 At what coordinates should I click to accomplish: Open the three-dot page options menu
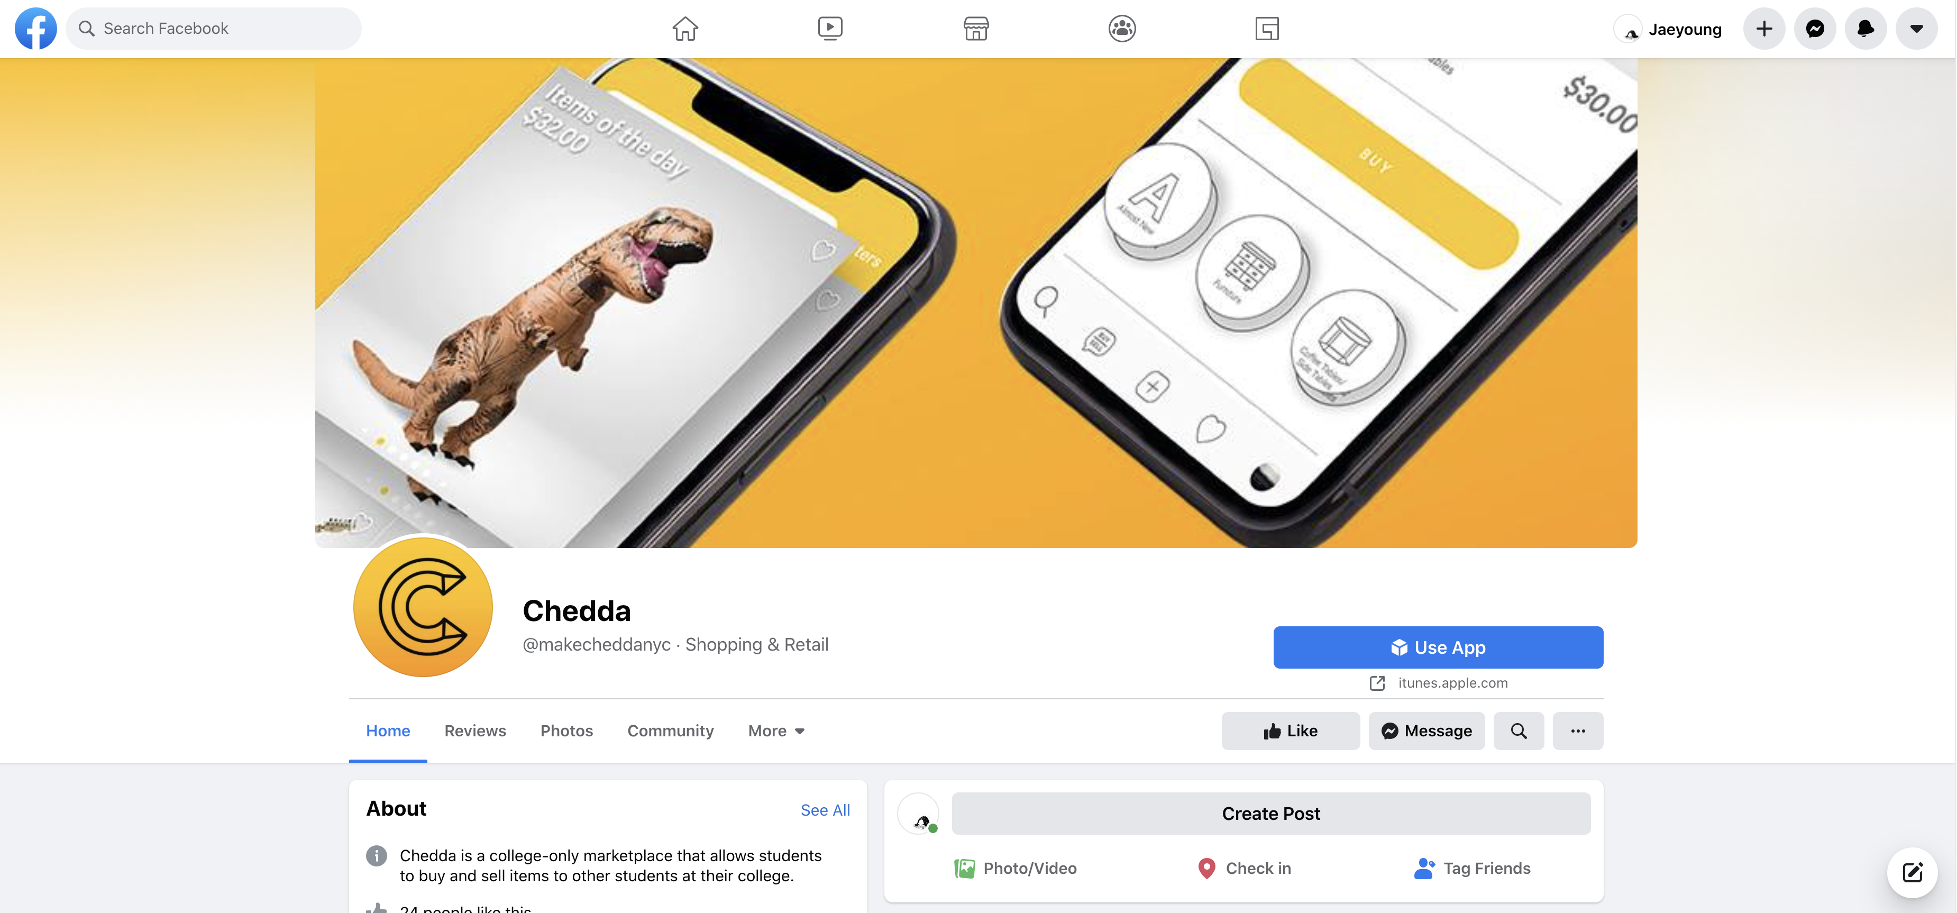1578,731
